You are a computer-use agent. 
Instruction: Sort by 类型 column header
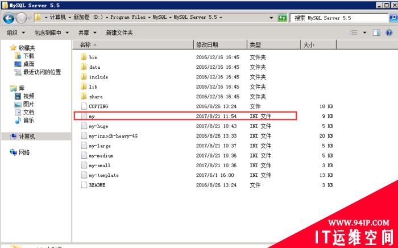pos(274,45)
